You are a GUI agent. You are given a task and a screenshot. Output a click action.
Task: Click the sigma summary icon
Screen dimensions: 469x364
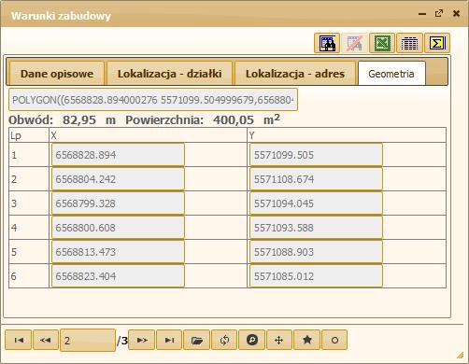[x=437, y=43]
